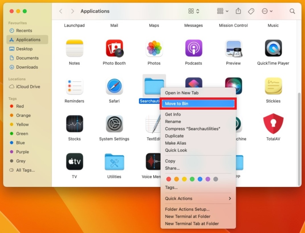Select the Reminders app icon
The image size is (305, 233).
pos(74,86)
